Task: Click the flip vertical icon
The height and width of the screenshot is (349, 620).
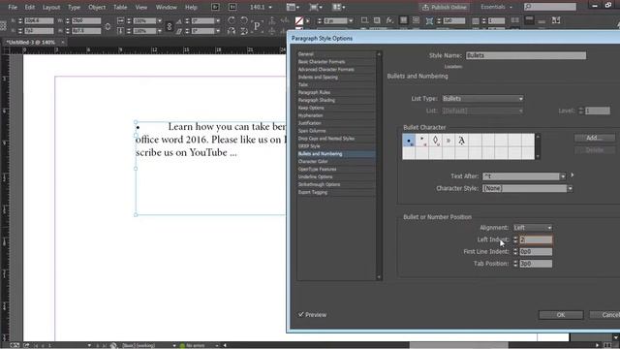Action: pyautogui.click(x=244, y=31)
